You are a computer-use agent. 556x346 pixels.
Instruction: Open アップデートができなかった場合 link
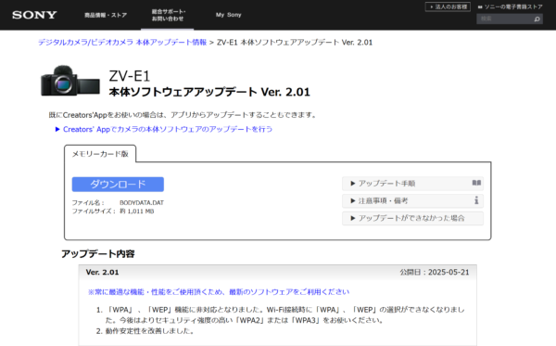pyautogui.click(x=412, y=218)
